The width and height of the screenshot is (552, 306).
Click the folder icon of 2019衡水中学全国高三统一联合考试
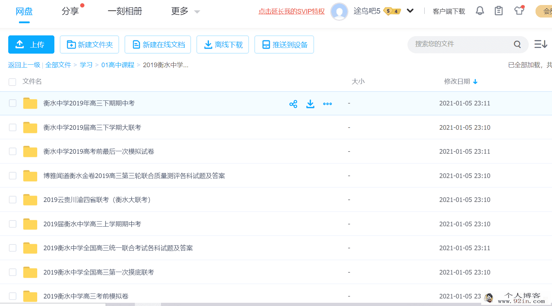(x=30, y=248)
